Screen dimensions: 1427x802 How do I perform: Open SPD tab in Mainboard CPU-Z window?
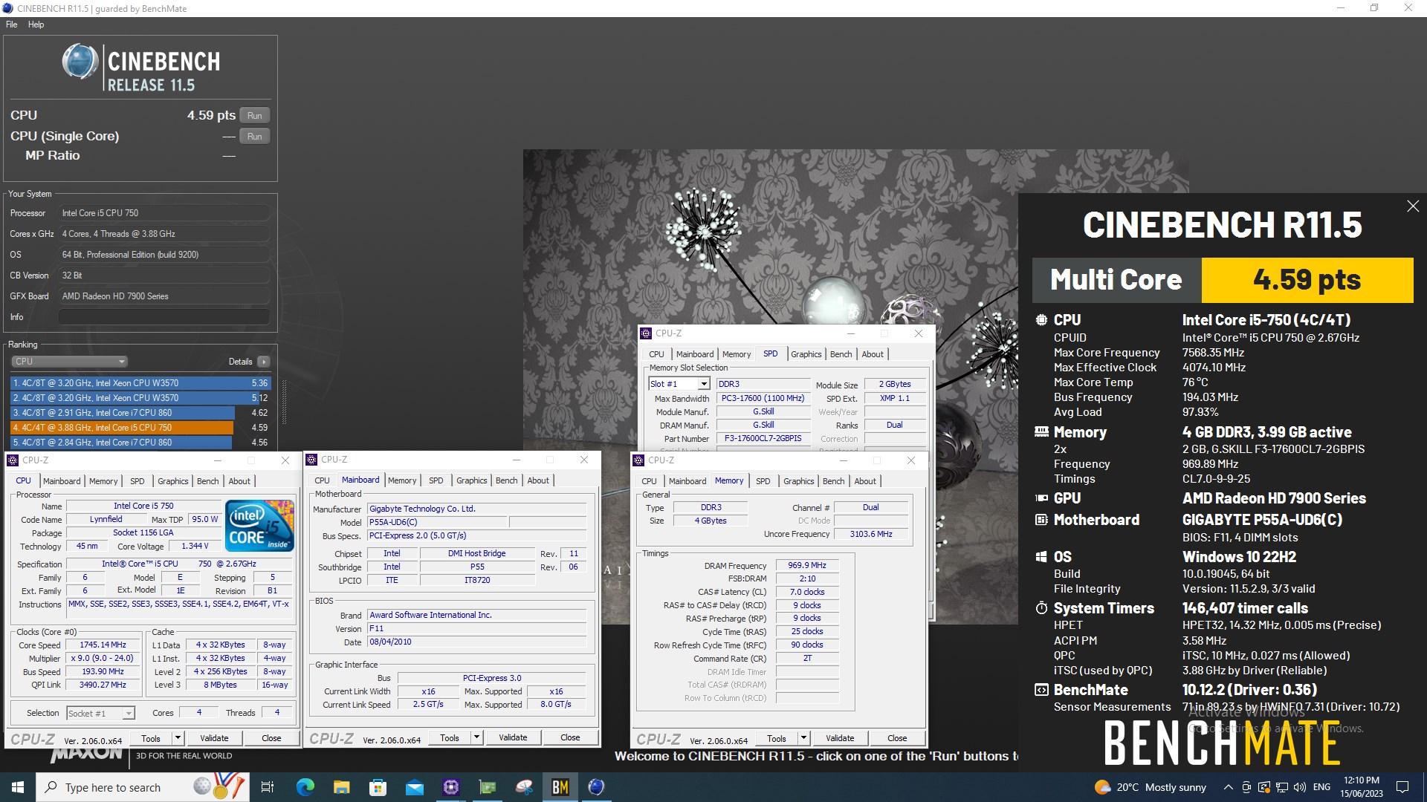436,480
